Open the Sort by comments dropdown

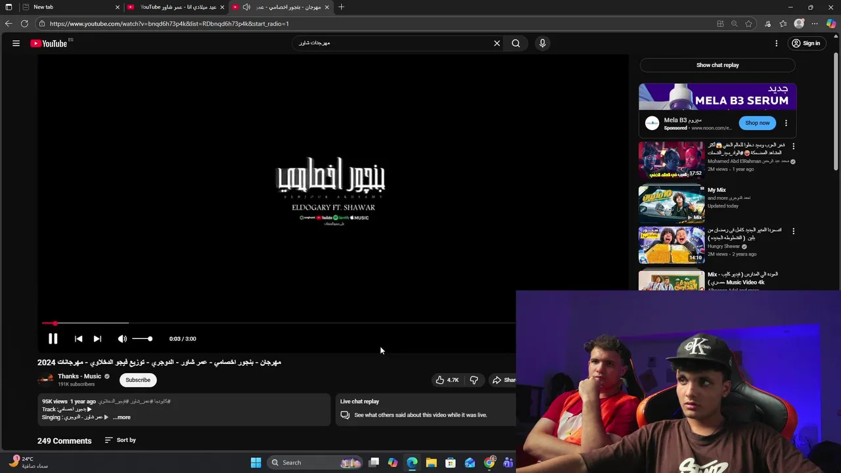tap(120, 440)
